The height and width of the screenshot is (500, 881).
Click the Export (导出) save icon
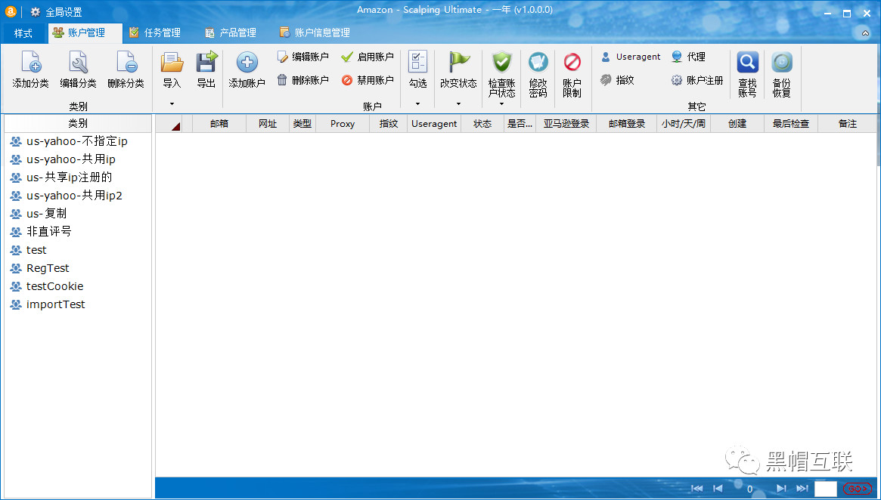click(206, 62)
